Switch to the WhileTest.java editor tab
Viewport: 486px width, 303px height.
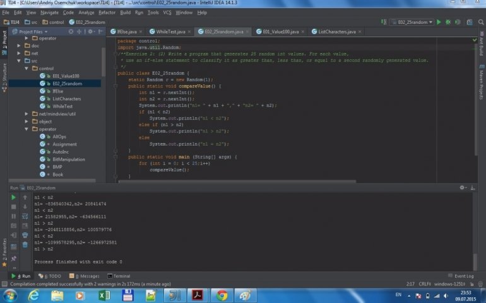pyautogui.click(x=170, y=31)
